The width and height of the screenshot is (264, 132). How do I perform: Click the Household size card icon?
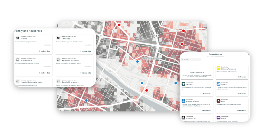coord(18,59)
